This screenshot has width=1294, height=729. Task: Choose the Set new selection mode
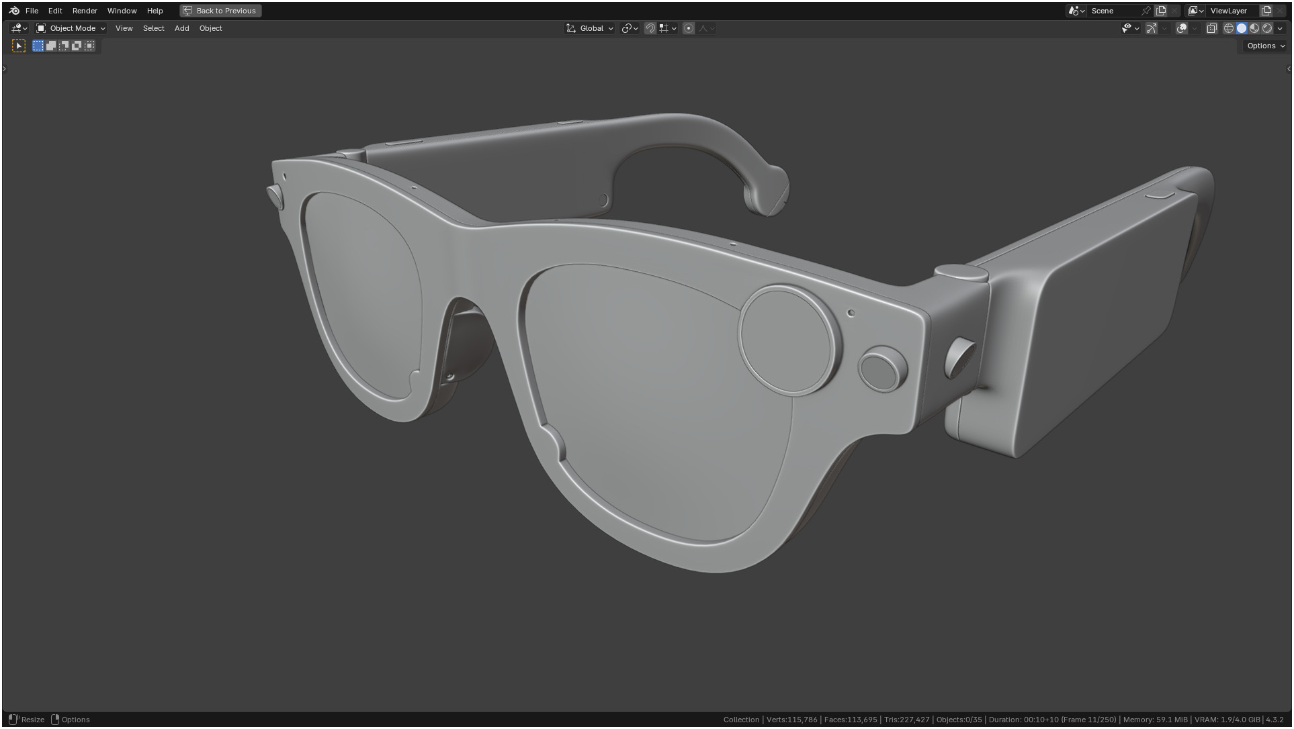(x=38, y=46)
